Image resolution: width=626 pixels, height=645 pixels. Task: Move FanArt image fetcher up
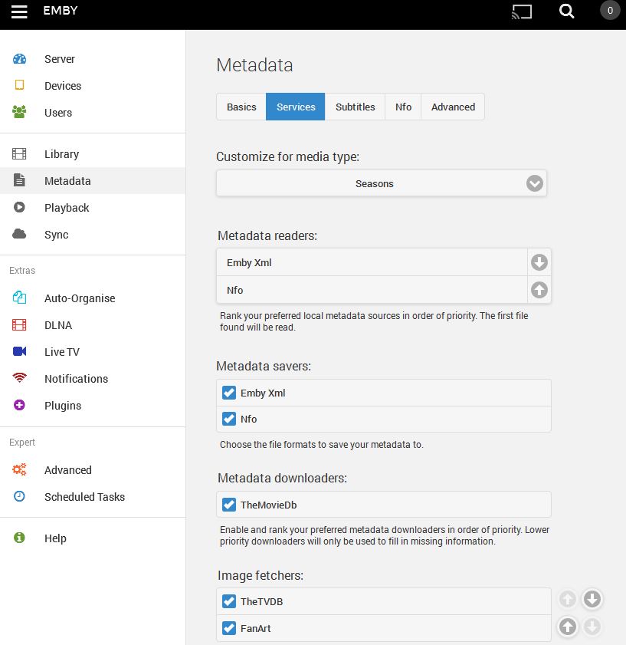(x=567, y=627)
